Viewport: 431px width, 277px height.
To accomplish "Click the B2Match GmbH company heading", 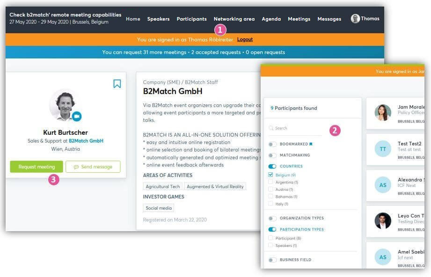I will 173,91.
